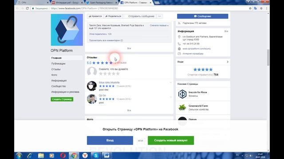Switch to the Open Packaging Network Twitter tab
Screen dimensions: 284x159
tap(101, 3)
